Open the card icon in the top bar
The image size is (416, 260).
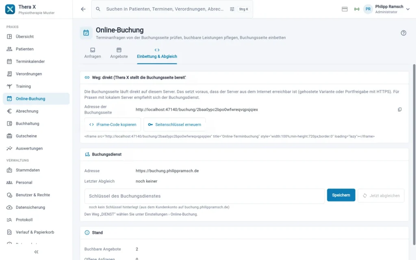[344, 9]
